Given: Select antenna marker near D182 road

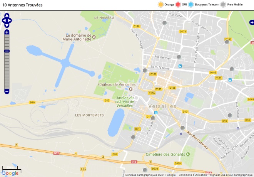Looking at the screenshot, I should pos(227,42).
